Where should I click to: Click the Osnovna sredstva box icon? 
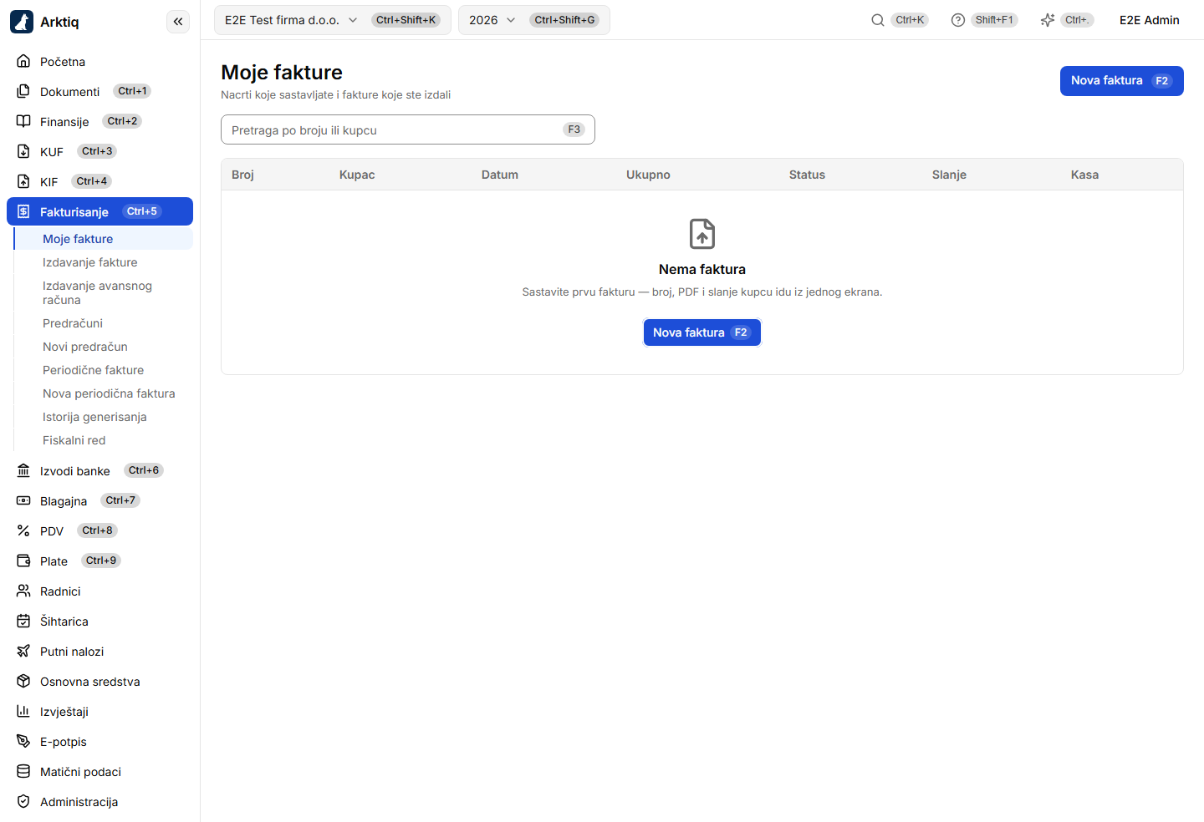(x=23, y=681)
